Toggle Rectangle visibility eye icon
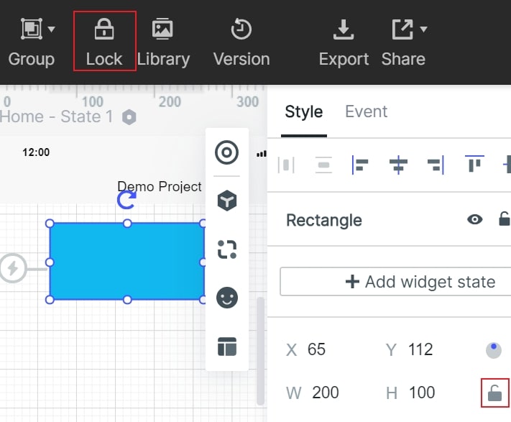The width and height of the screenshot is (511, 422). coord(475,219)
